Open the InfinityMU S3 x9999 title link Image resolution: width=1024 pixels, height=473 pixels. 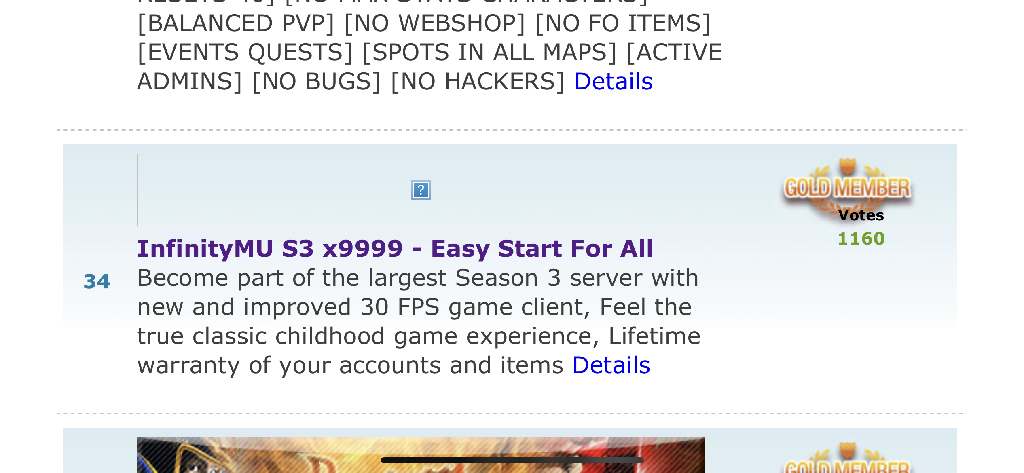[395, 248]
